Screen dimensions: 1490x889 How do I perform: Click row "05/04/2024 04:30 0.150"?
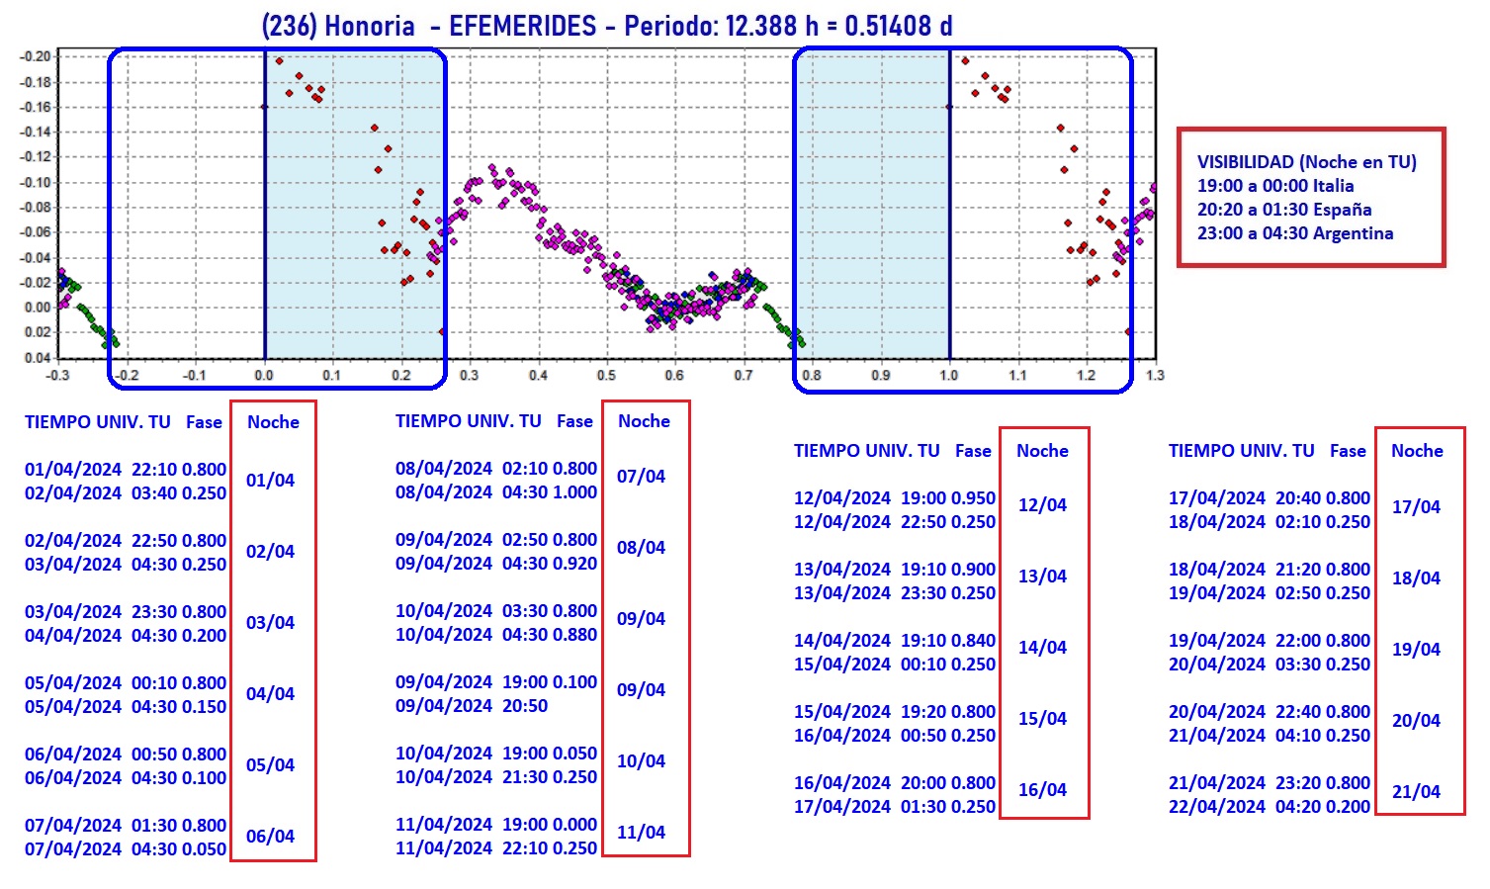pos(126,706)
